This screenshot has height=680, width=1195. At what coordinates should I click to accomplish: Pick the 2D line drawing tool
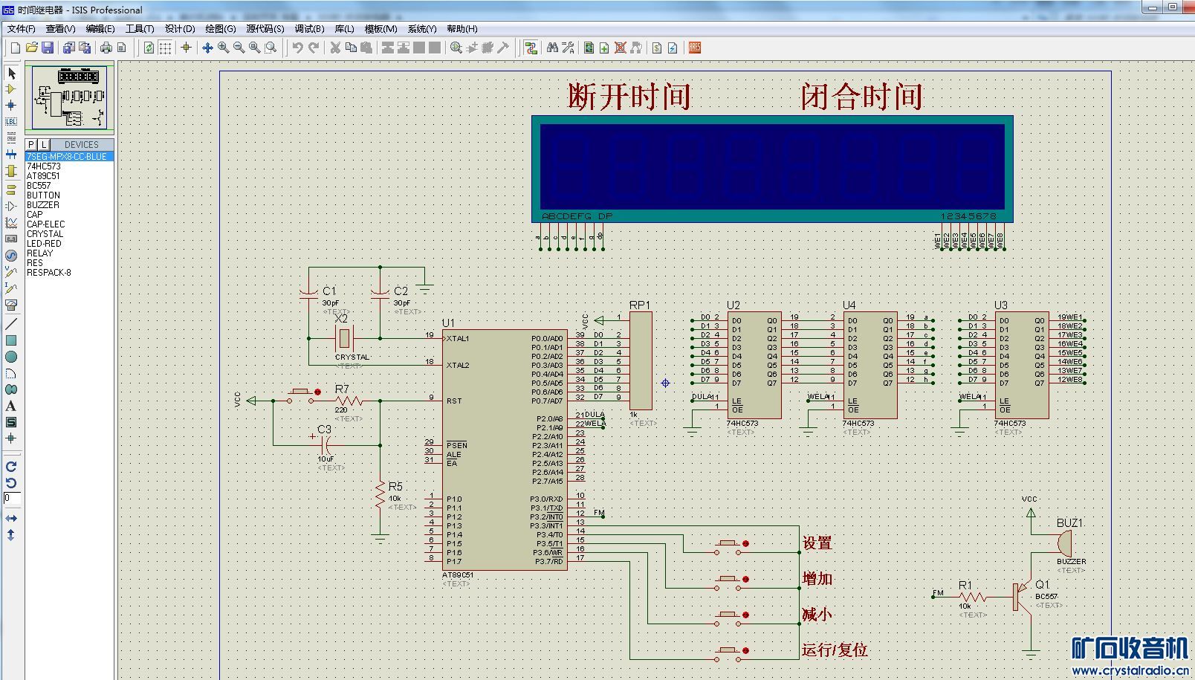tap(11, 324)
